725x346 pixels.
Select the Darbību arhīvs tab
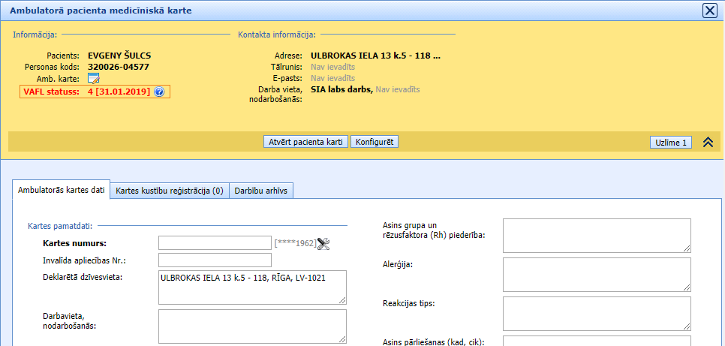tap(261, 191)
